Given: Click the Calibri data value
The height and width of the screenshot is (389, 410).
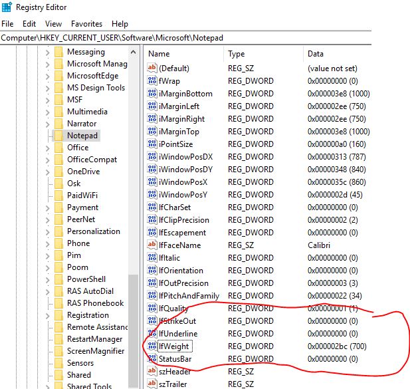Looking at the screenshot, I should click(319, 245).
